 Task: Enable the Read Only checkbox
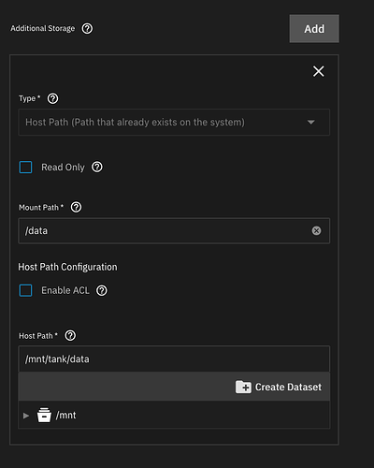(x=25, y=168)
